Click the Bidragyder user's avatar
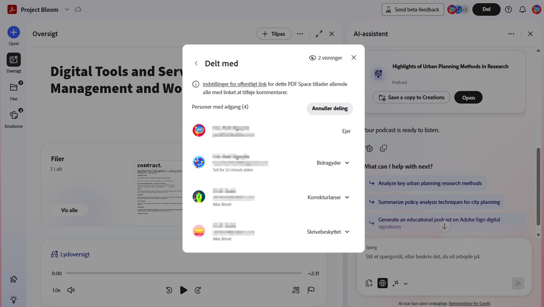Image resolution: width=544 pixels, height=307 pixels. (x=199, y=162)
